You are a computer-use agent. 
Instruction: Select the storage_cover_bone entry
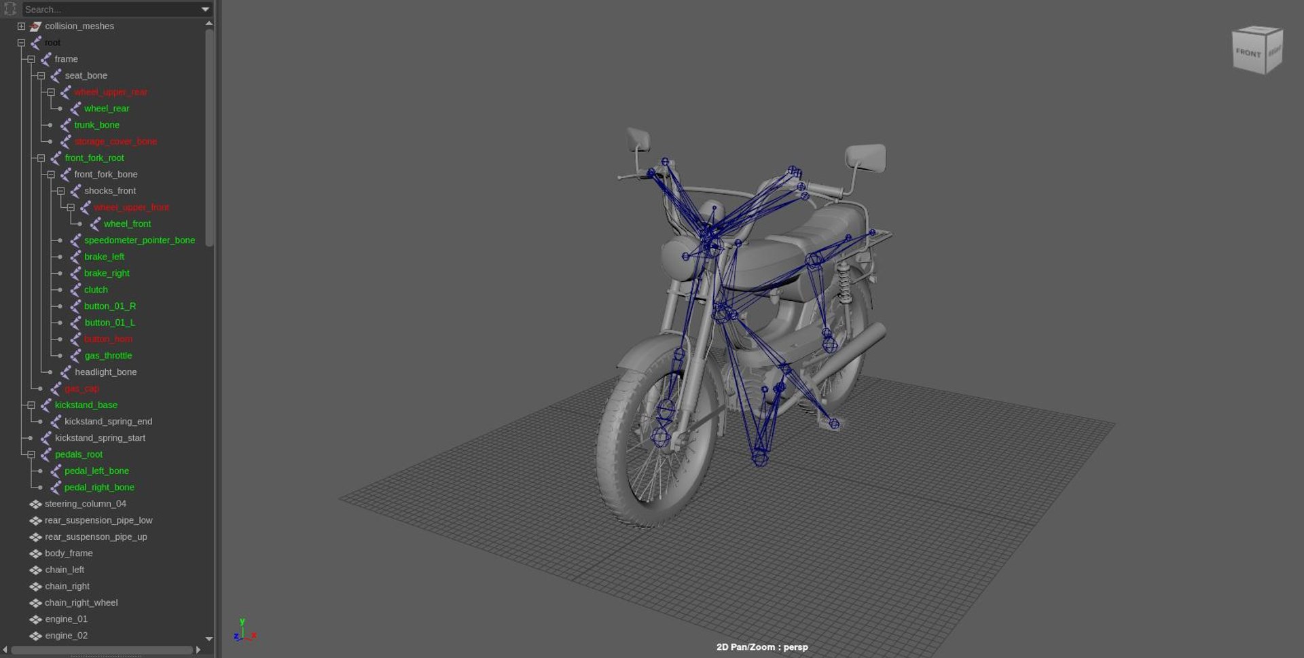click(x=115, y=142)
